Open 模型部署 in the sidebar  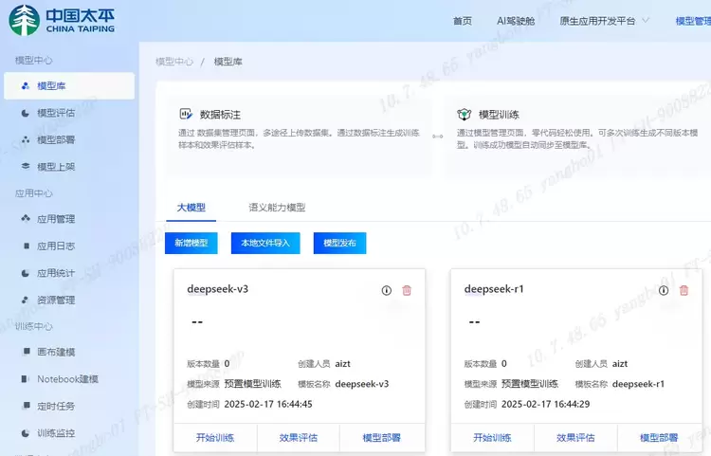pyautogui.click(x=56, y=139)
